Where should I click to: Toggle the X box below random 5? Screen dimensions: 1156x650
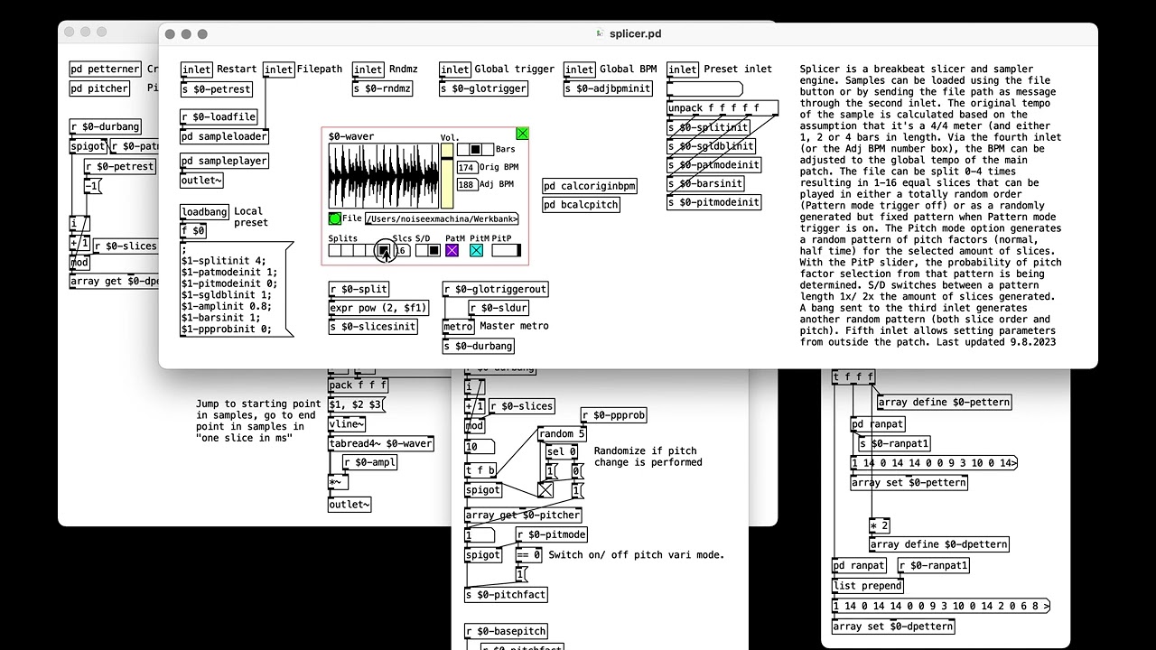[x=545, y=490]
